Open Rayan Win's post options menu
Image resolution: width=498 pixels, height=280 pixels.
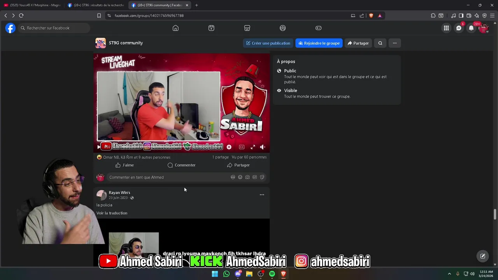coord(262,195)
